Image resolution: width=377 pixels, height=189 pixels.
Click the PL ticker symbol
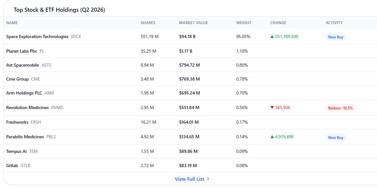[42, 51]
